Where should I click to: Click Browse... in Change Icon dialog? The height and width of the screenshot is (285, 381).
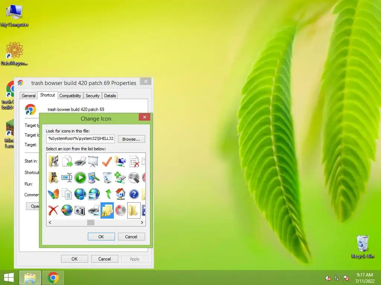tap(131, 139)
